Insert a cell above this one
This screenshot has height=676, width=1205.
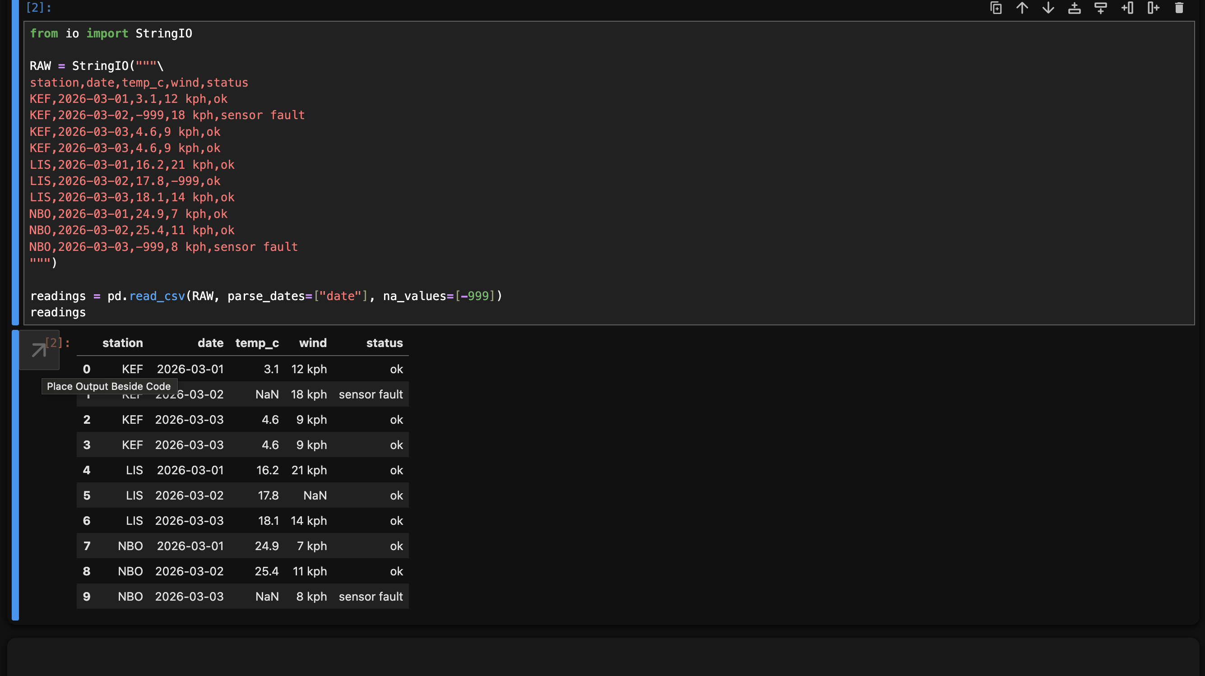point(1075,8)
